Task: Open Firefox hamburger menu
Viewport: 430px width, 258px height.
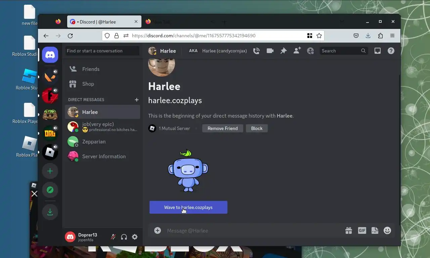Action: tap(392, 36)
